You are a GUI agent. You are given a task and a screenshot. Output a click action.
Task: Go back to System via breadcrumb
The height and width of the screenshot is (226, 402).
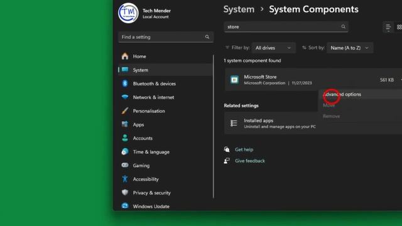point(239,9)
